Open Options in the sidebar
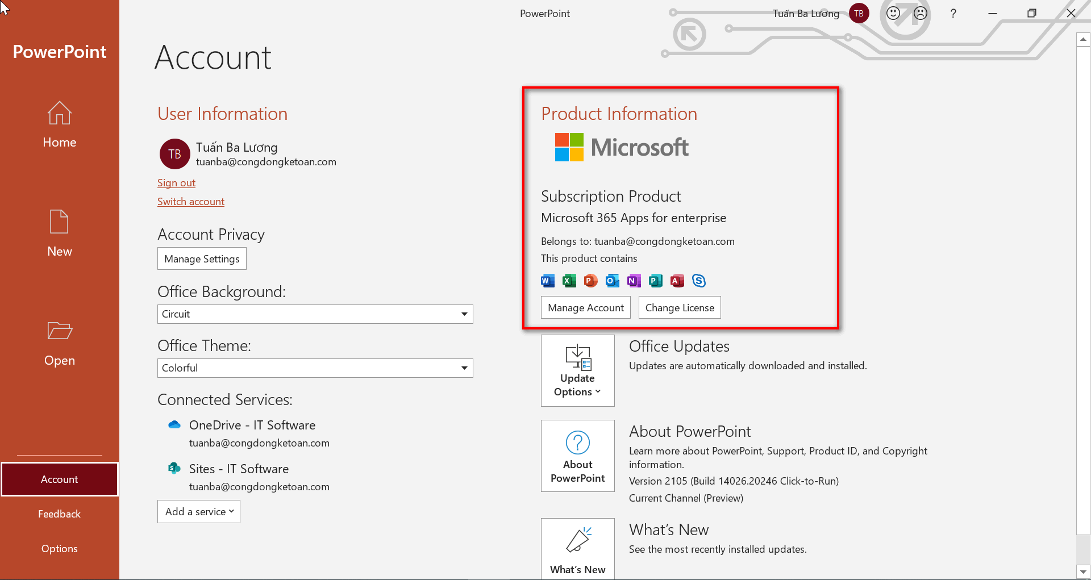Image resolution: width=1091 pixels, height=580 pixels. point(60,549)
